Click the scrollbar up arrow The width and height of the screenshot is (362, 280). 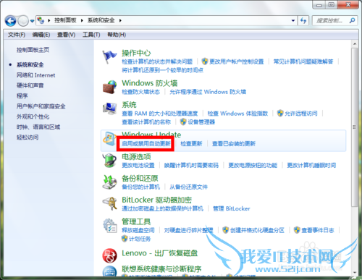pos(355,44)
